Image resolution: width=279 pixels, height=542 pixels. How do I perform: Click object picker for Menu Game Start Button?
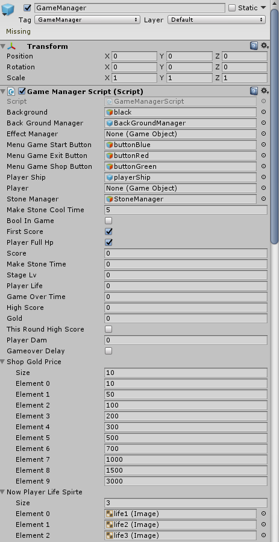[x=263, y=145]
